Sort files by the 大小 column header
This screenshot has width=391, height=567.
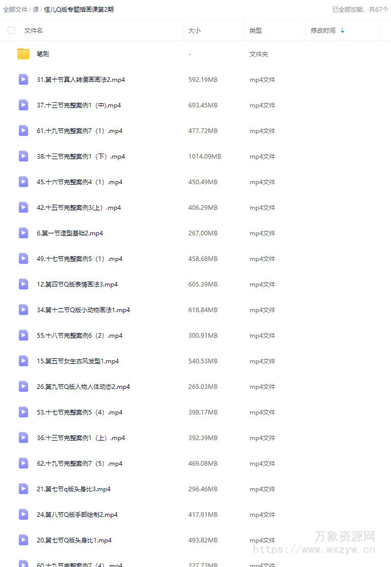(194, 31)
